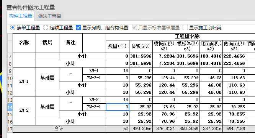Viewport: 255px width, 138px height.
Task: Click quantity 18 in the ZM-2 sub-row
Action: coord(118,100)
